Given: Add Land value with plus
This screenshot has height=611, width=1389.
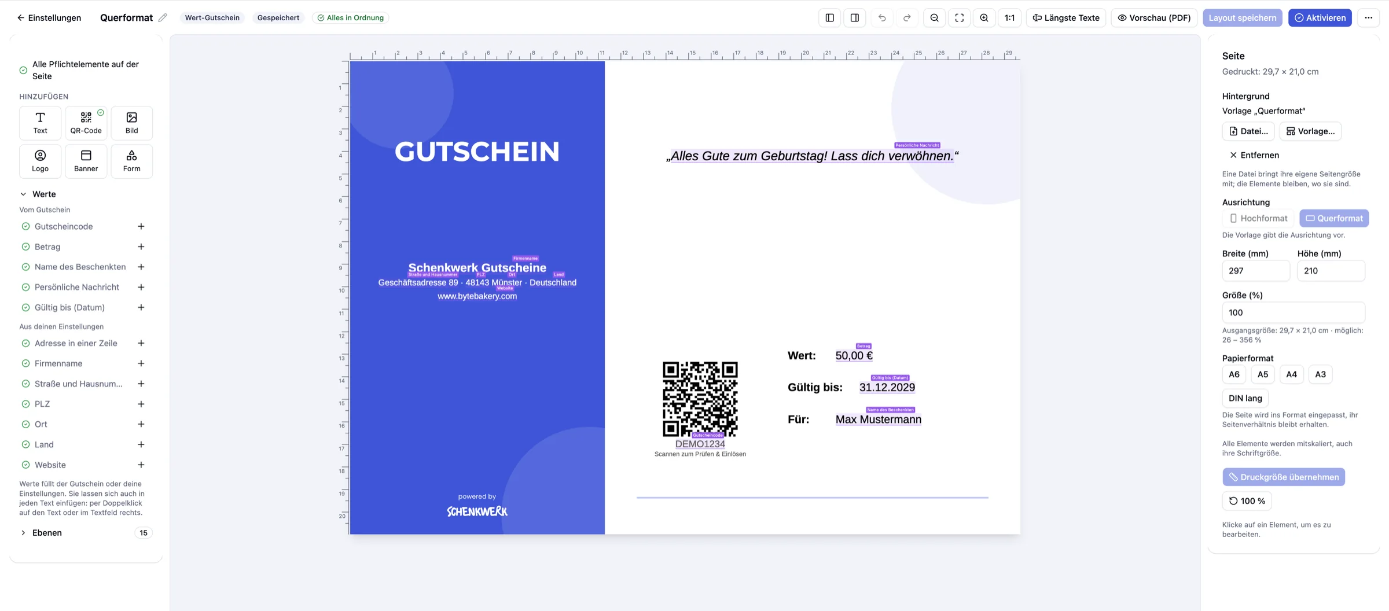Looking at the screenshot, I should click(x=141, y=444).
